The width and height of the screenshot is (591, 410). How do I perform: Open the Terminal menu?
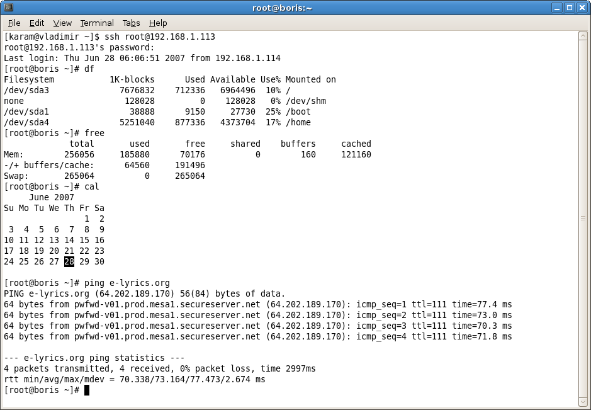tap(97, 23)
